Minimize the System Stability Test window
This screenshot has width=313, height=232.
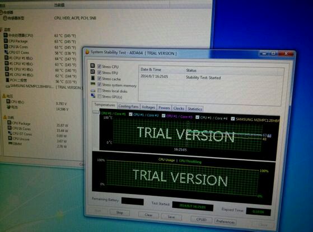[264, 53]
